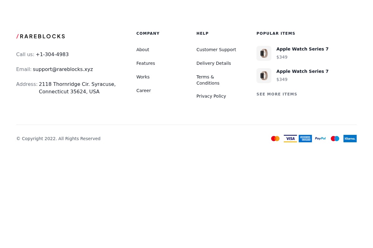Select the Visa payment icon
The width and height of the screenshot is (373, 248).
pos(290,139)
